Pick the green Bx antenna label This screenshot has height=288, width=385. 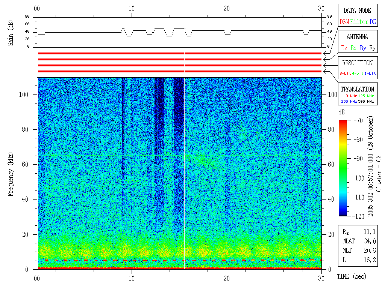coord(353,48)
